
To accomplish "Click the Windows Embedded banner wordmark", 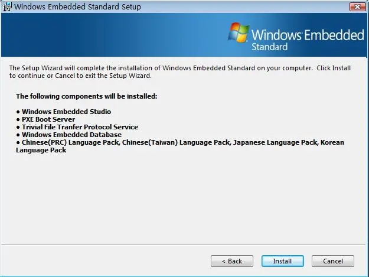I will coord(307,35).
